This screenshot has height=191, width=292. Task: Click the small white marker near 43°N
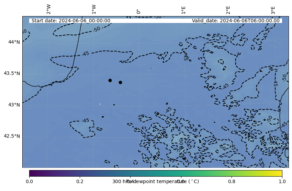100,104
